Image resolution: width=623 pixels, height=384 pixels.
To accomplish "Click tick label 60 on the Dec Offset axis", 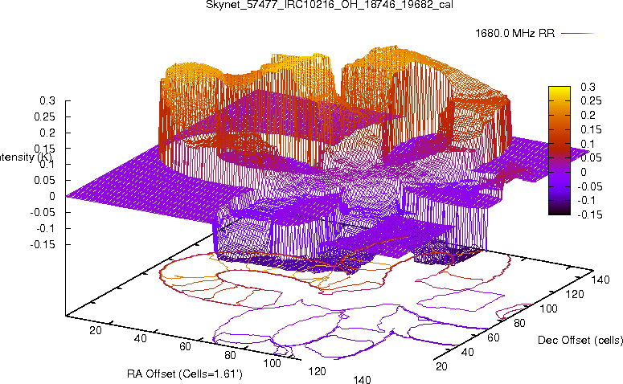I will pos(494,337).
